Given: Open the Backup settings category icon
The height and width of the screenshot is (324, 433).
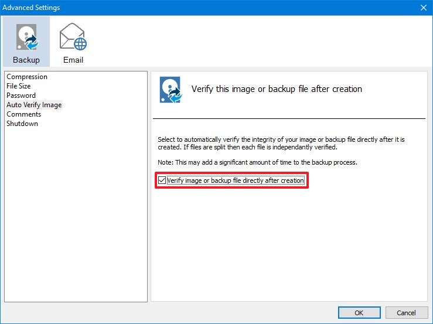Looking at the screenshot, I should 26,42.
